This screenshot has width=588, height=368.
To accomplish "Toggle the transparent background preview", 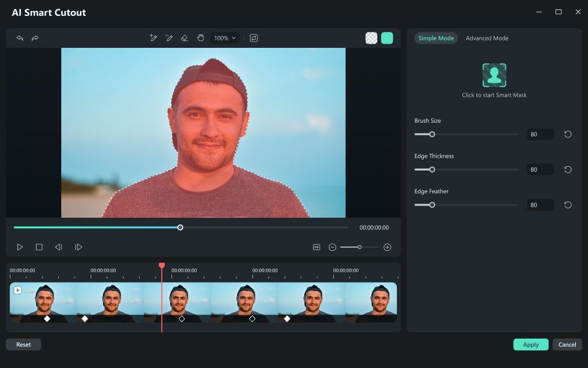I will pyautogui.click(x=370, y=37).
